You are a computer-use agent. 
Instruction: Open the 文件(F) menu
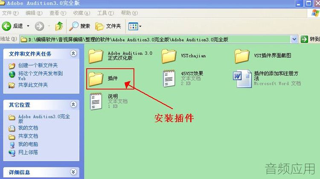[10, 13]
